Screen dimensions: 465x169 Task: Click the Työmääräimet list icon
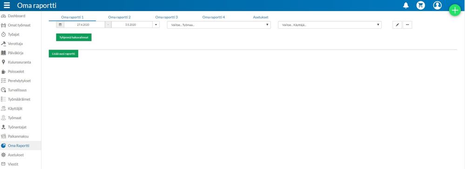coord(4,100)
